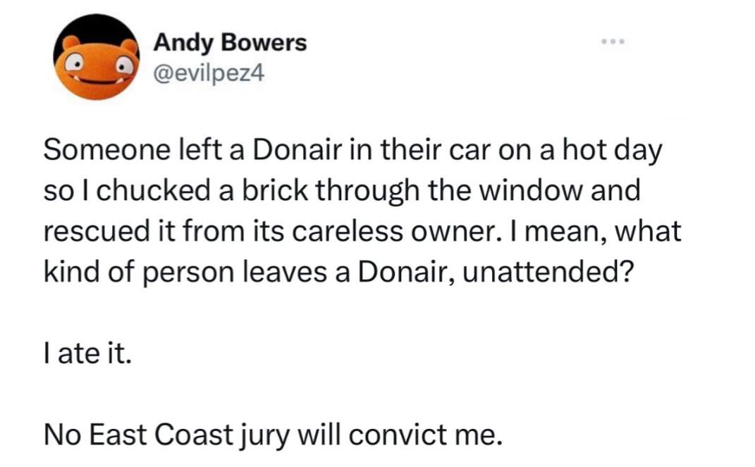Viewport: 755px width, 467px height.
Task: Visit the @evilpez4 handle profile
Action: coord(209,73)
